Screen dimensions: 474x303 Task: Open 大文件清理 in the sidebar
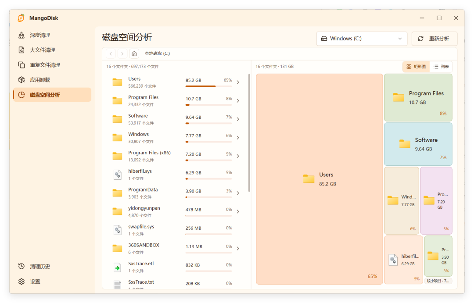(x=52, y=50)
